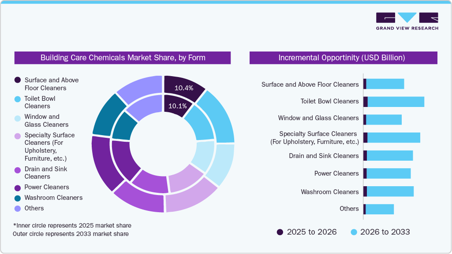This screenshot has height=254, width=452.
Task: Click the outer donut segment labeled 10.4%
Action: 184,88
